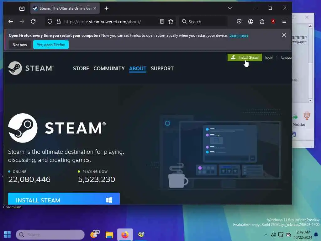The height and width of the screenshot is (241, 321).
Task: Open new tab with plus button
Action: click(x=107, y=8)
